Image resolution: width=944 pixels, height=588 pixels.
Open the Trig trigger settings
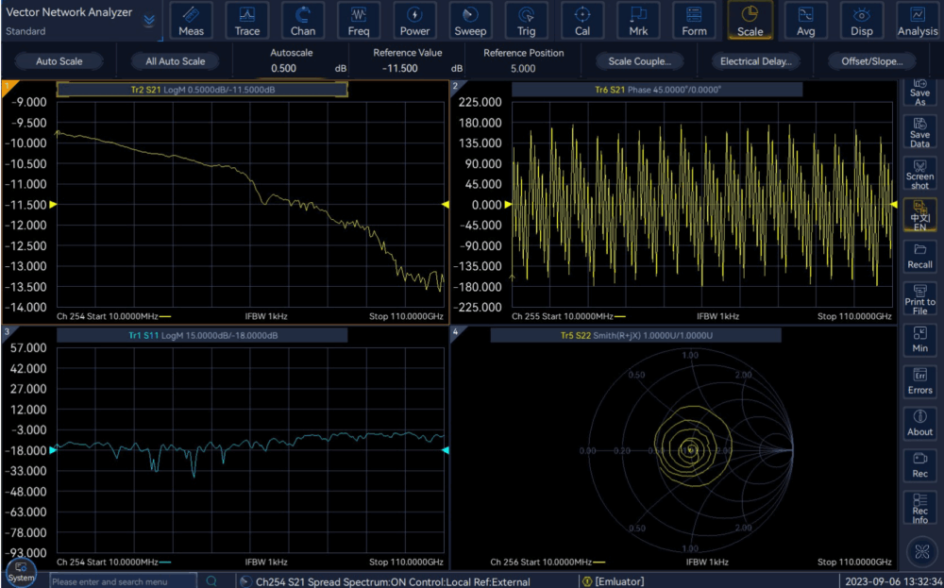tap(526, 21)
